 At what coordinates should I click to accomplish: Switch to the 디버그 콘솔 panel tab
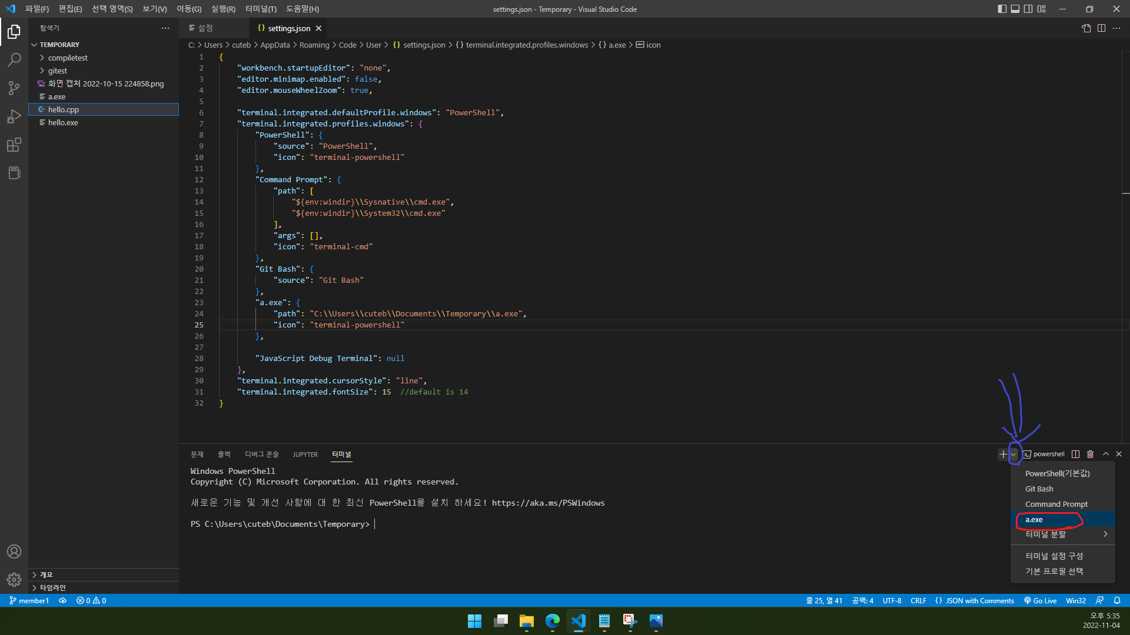pyautogui.click(x=262, y=454)
